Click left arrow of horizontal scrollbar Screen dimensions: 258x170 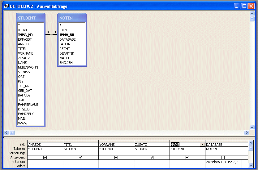(x=6, y=132)
